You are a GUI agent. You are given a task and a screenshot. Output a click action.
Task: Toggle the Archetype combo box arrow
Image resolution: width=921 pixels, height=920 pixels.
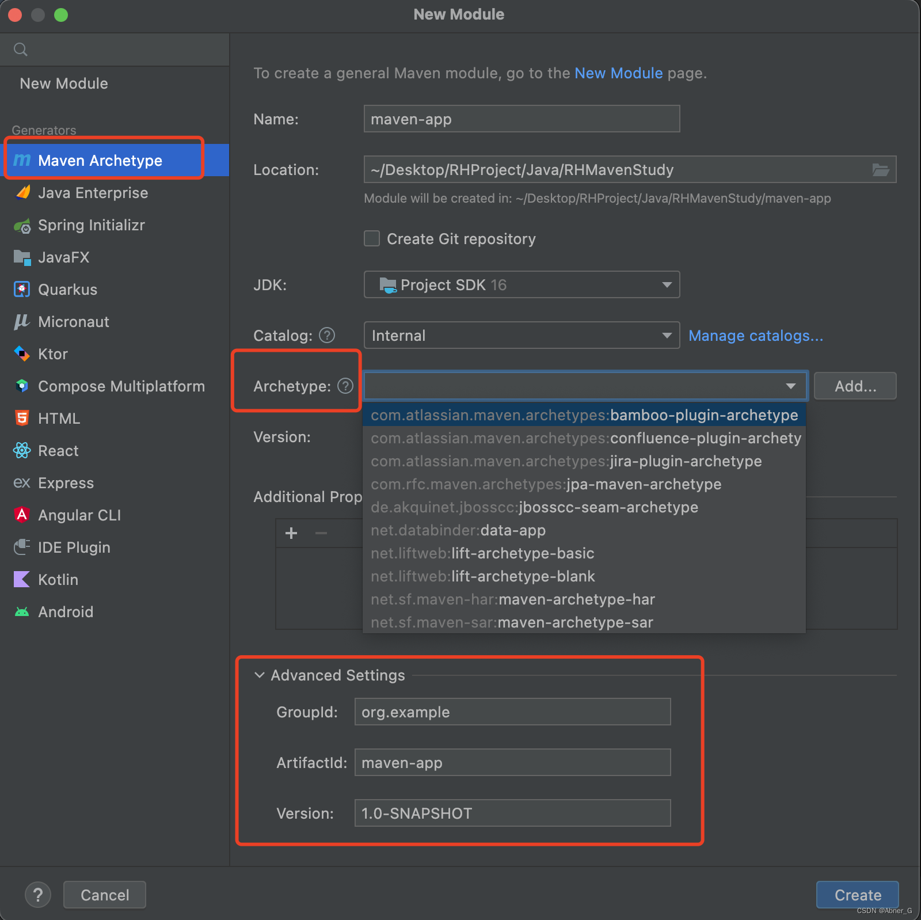791,386
